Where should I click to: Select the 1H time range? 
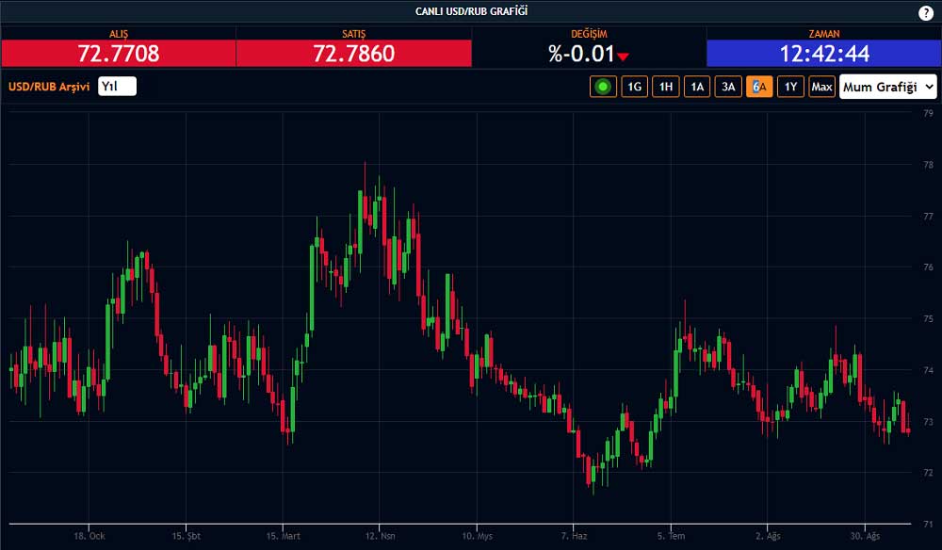click(666, 87)
